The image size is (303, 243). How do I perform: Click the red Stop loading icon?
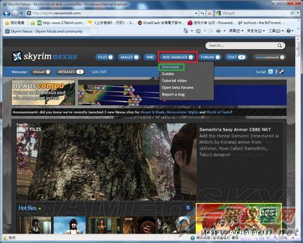[x=210, y=13]
